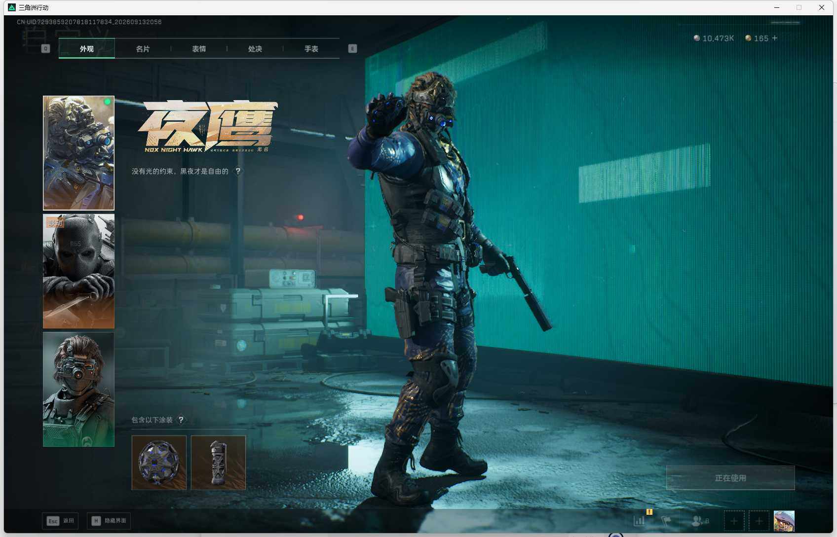Open help icon next to 包含以下涂装
This screenshot has width=837, height=537.
coord(181,420)
